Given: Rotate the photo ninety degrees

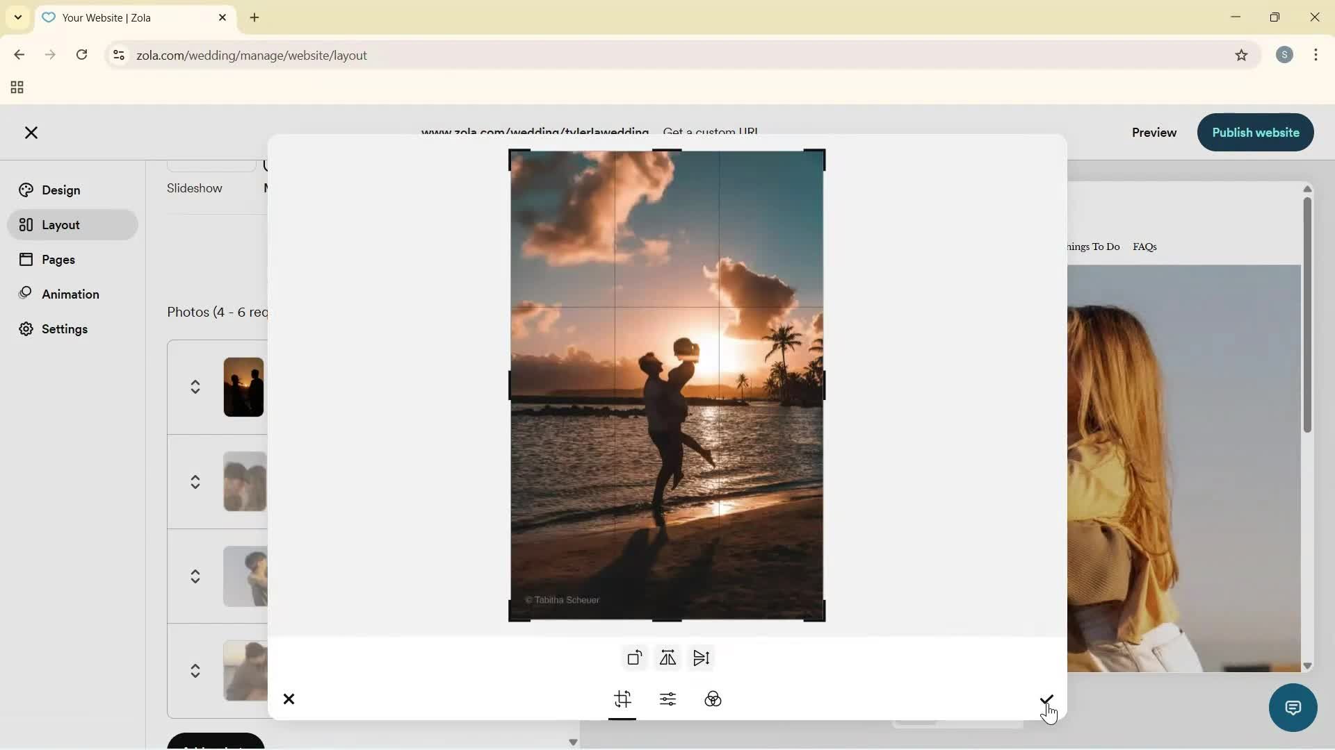Looking at the screenshot, I should [x=633, y=658].
